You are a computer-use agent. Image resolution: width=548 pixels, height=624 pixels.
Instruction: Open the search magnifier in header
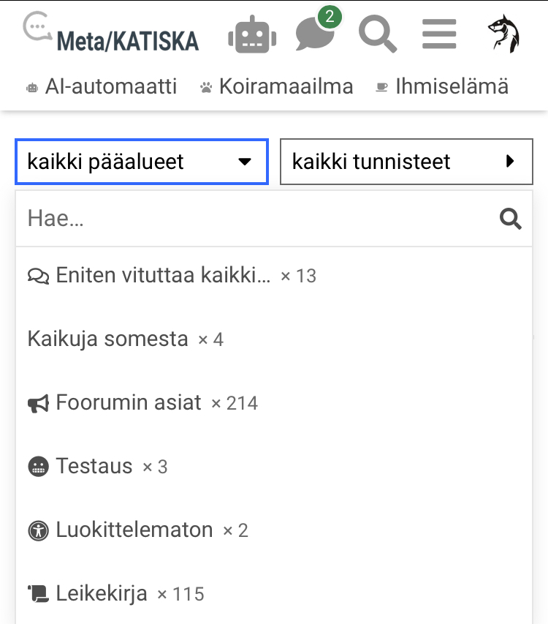tap(378, 35)
